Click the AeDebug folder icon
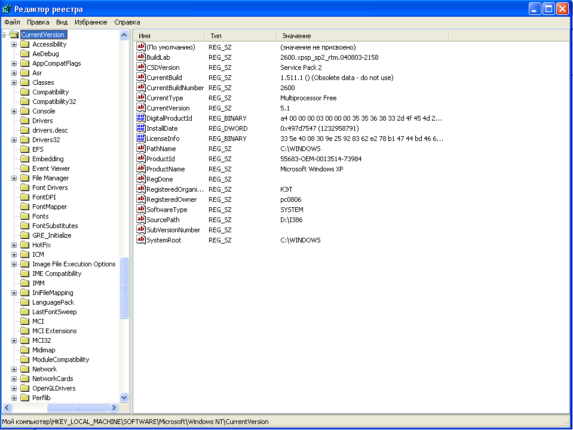Viewport: 573px width, 430px height. pyautogui.click(x=25, y=54)
